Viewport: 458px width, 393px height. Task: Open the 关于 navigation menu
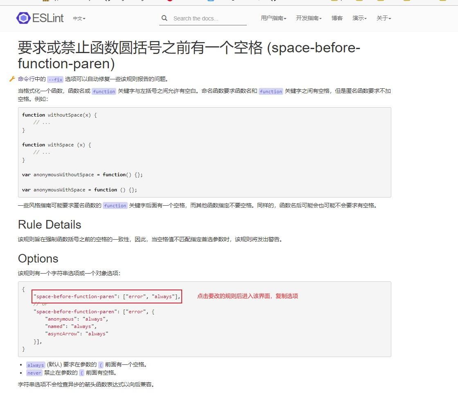[x=384, y=18]
